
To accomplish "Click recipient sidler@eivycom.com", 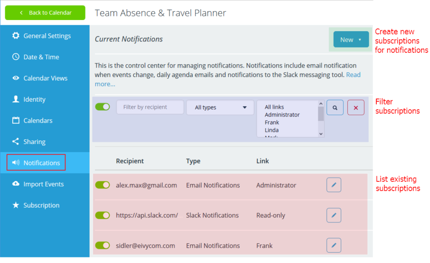I will tap(145, 246).
